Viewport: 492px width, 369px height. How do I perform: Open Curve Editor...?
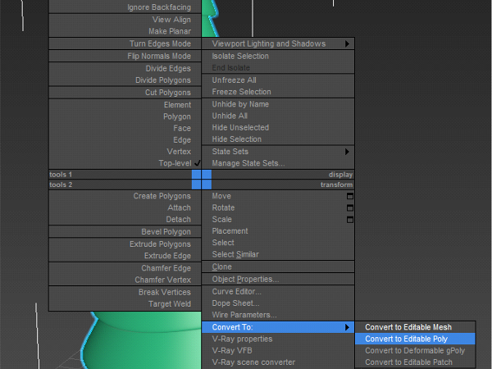point(278,291)
